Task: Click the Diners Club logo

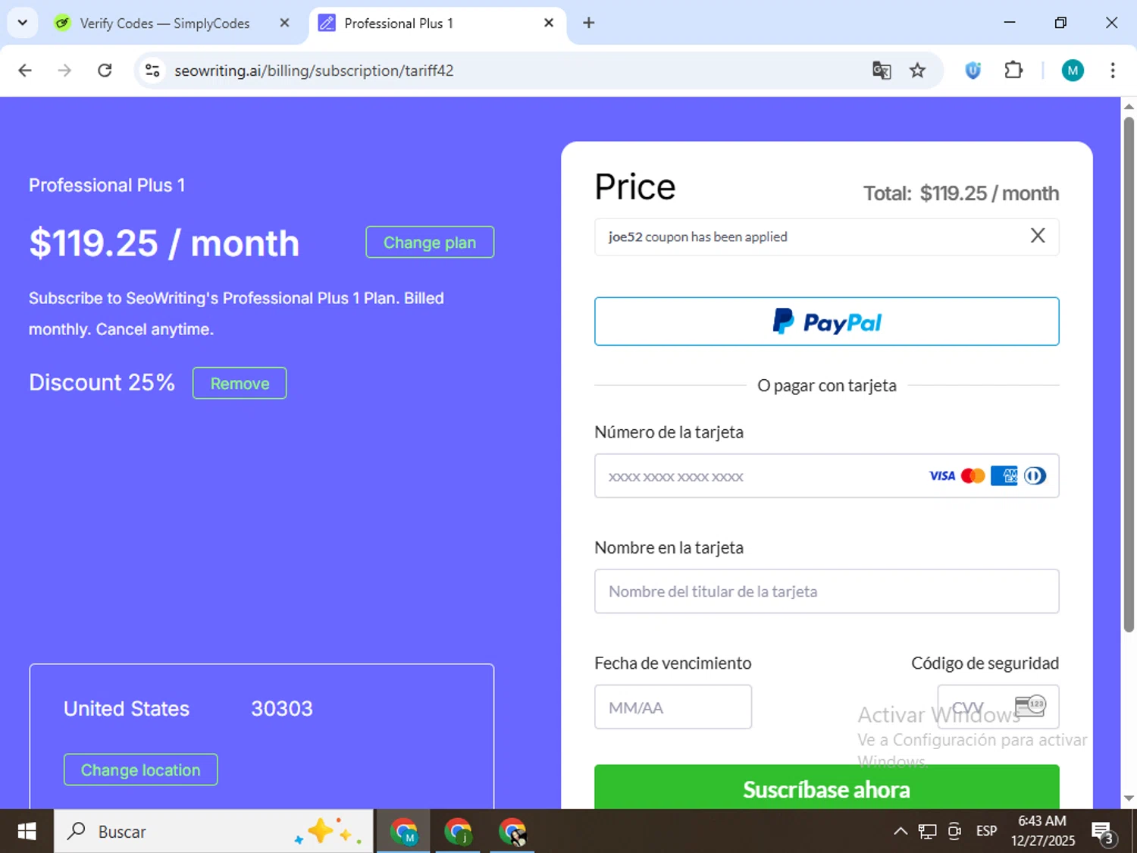Action: (1035, 476)
